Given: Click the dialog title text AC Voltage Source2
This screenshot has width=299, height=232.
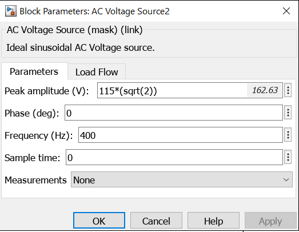Looking at the screenshot, I should coord(130,11).
